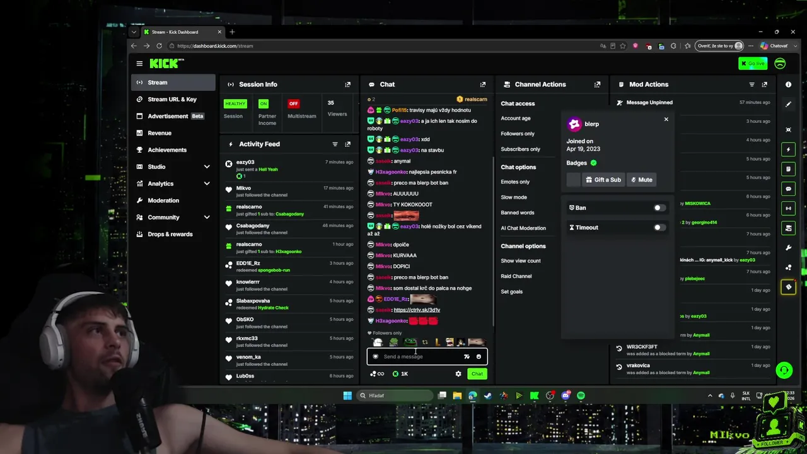Click username eazy03 in Activity Feed
This screenshot has width=807, height=454.
245,163
